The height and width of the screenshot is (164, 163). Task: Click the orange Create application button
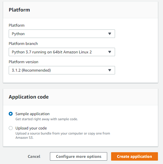click(x=134, y=156)
